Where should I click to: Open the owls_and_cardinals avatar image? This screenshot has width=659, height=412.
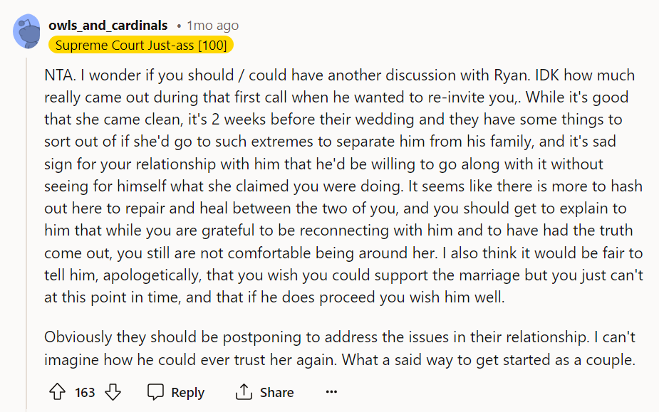[x=26, y=31]
